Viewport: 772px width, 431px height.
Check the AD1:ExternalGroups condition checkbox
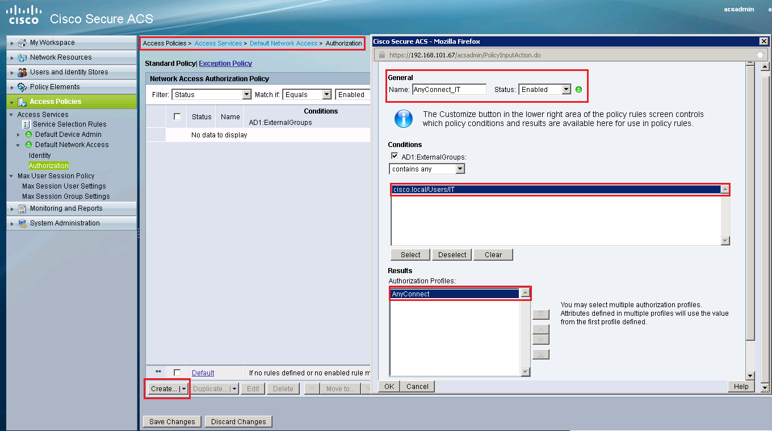(x=395, y=156)
